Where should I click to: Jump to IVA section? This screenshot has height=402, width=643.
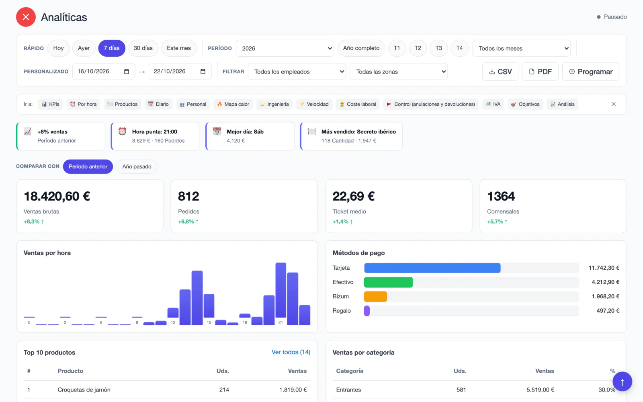pos(493,104)
